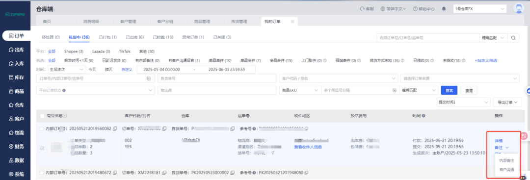This screenshot has width=530, height=180.
Task: Click help icon beside 时间 column header
Action: pyautogui.click(x=424, y=116)
